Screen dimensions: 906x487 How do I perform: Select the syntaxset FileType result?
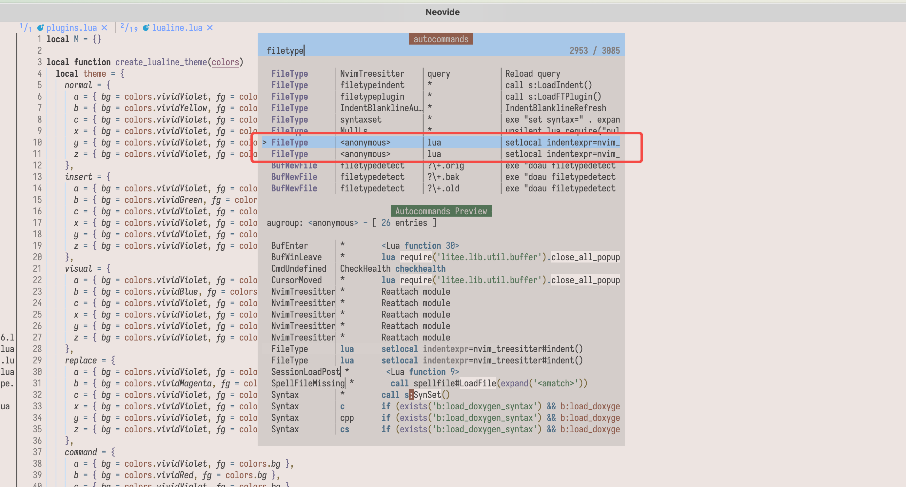coord(361,120)
